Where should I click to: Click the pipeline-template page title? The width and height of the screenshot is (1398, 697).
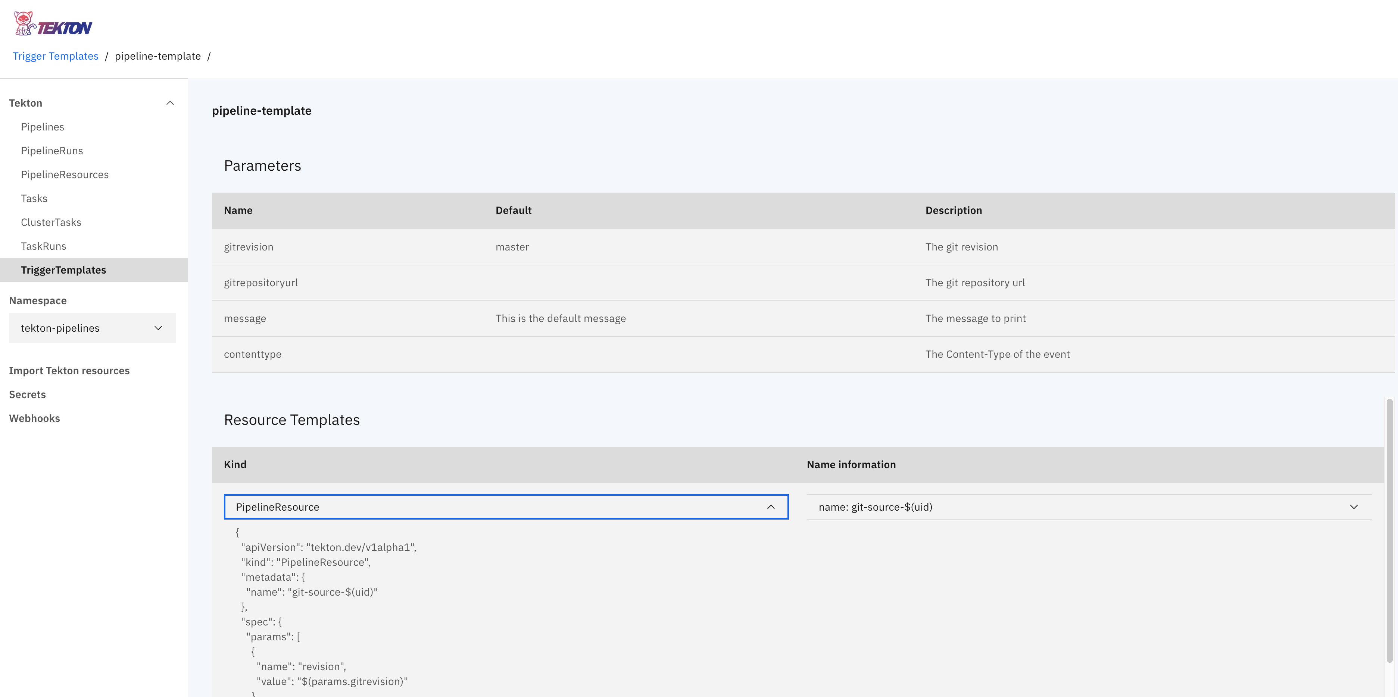(262, 111)
